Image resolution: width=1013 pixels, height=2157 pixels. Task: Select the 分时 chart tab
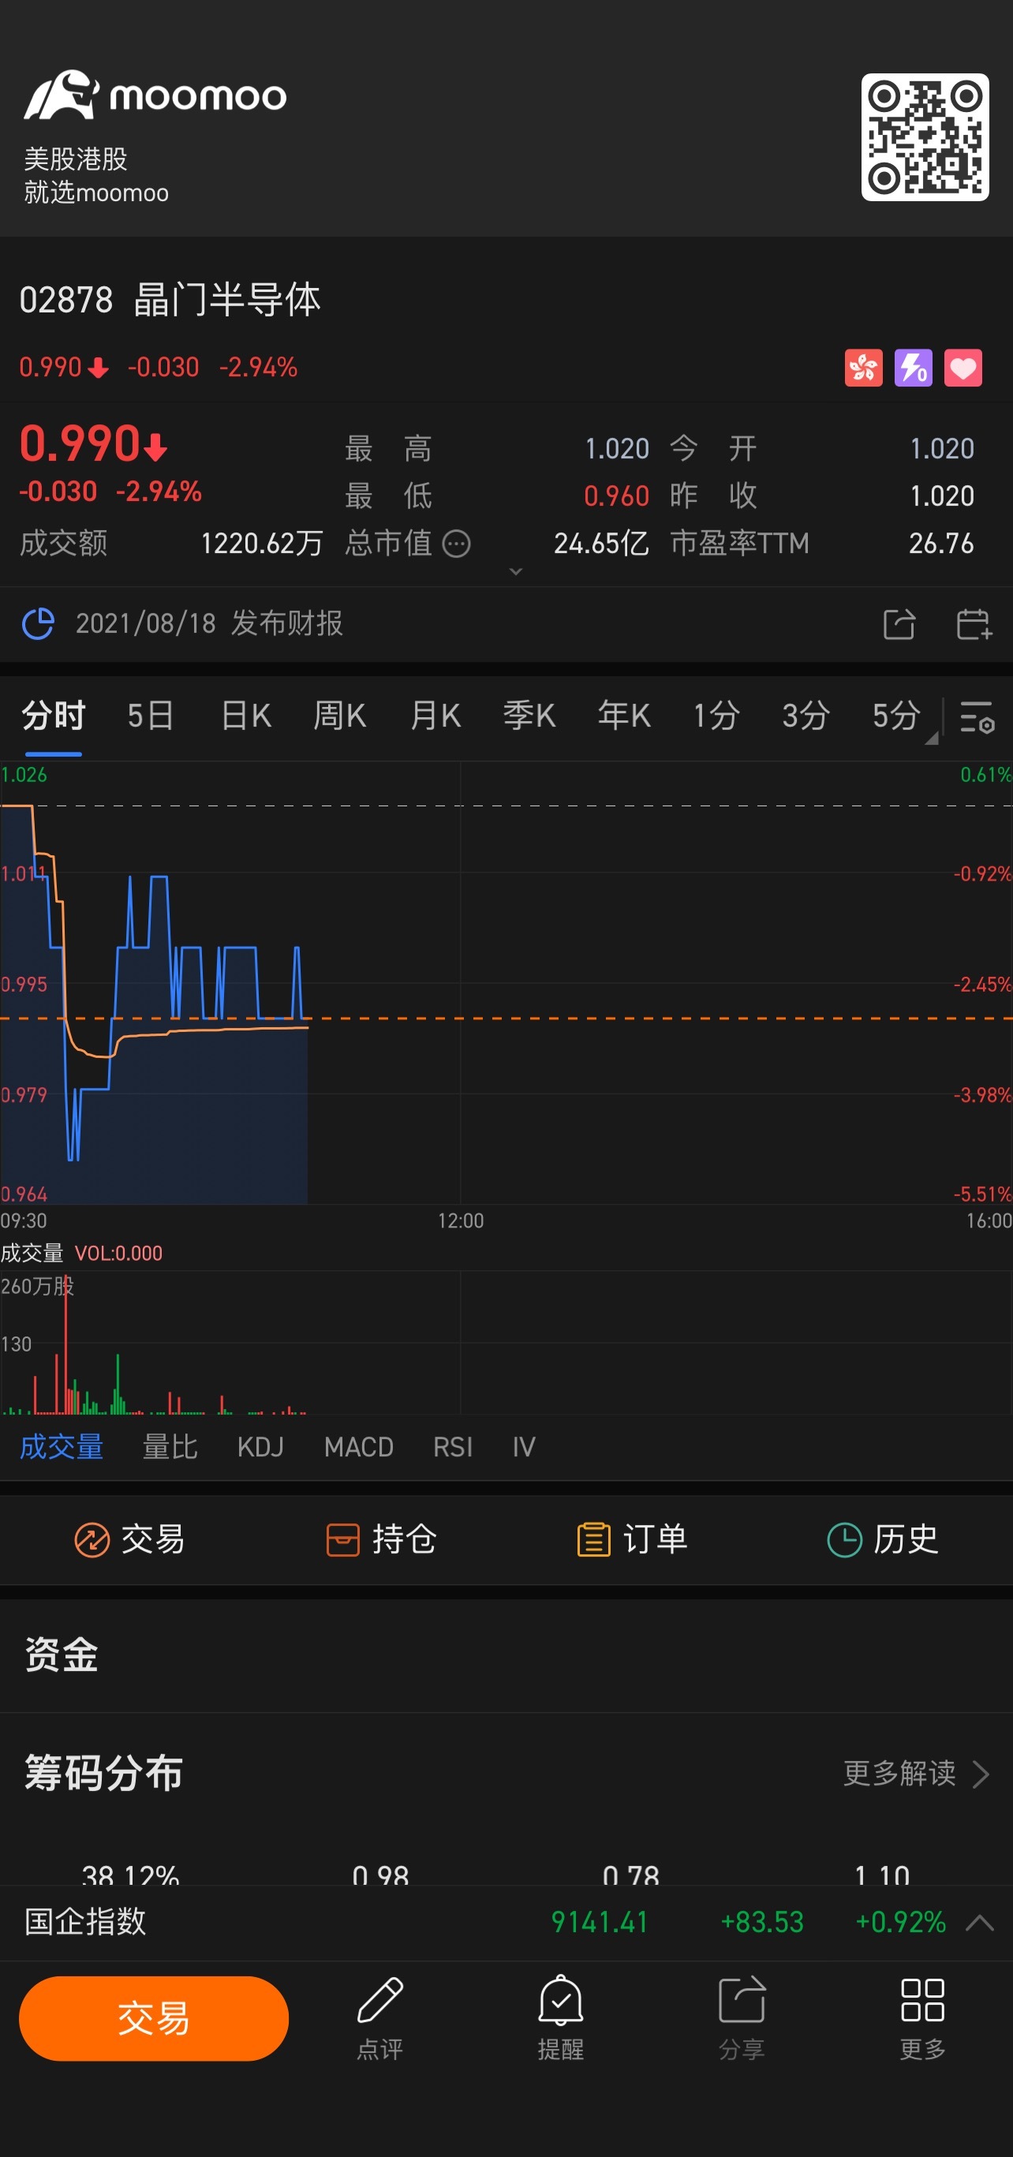coord(53,716)
